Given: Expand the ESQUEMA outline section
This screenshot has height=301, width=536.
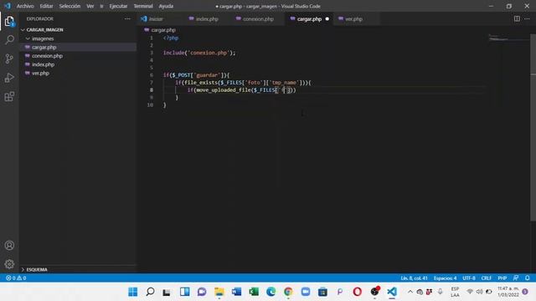Looking at the screenshot, I should click(78, 269).
